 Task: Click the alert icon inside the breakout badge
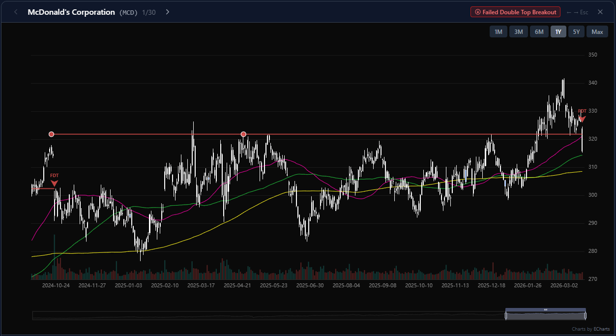point(477,12)
